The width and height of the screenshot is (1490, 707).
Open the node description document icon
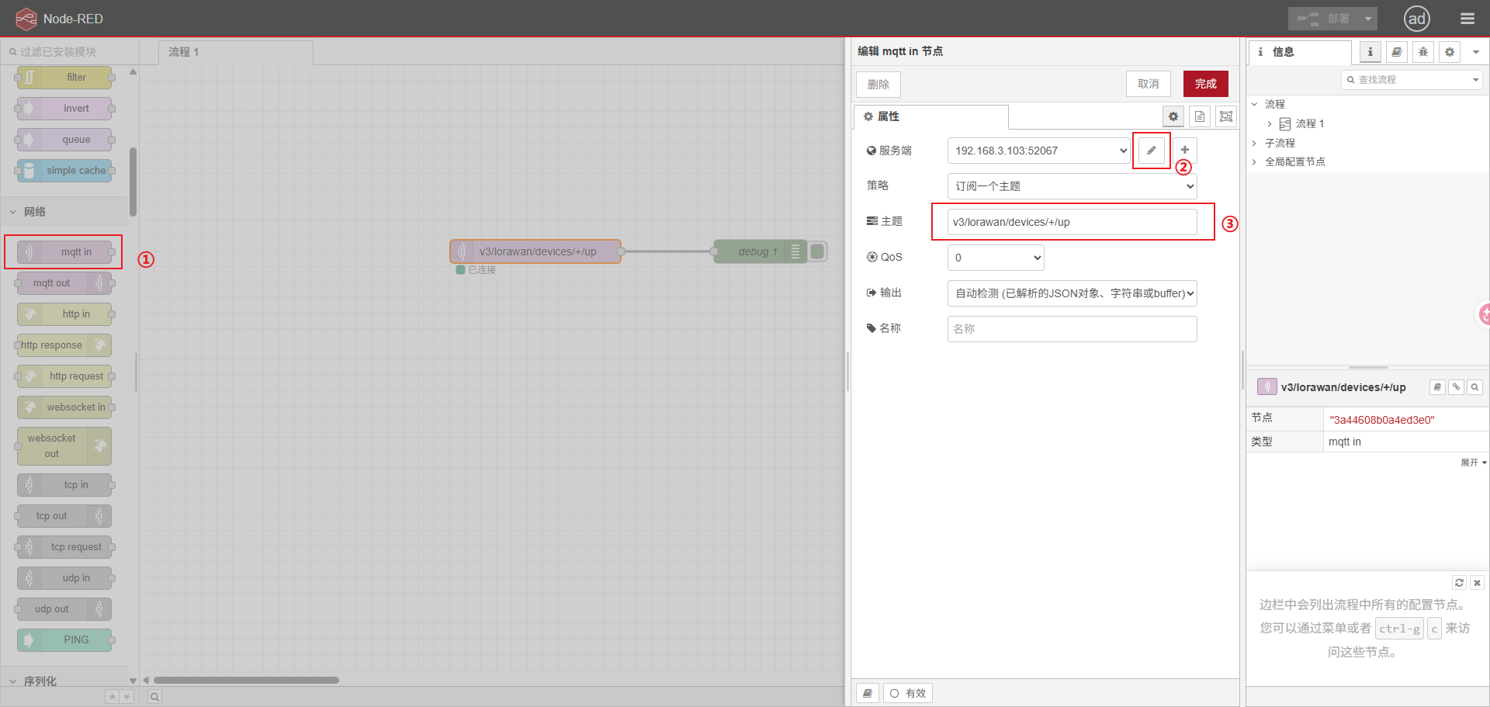point(1200,116)
